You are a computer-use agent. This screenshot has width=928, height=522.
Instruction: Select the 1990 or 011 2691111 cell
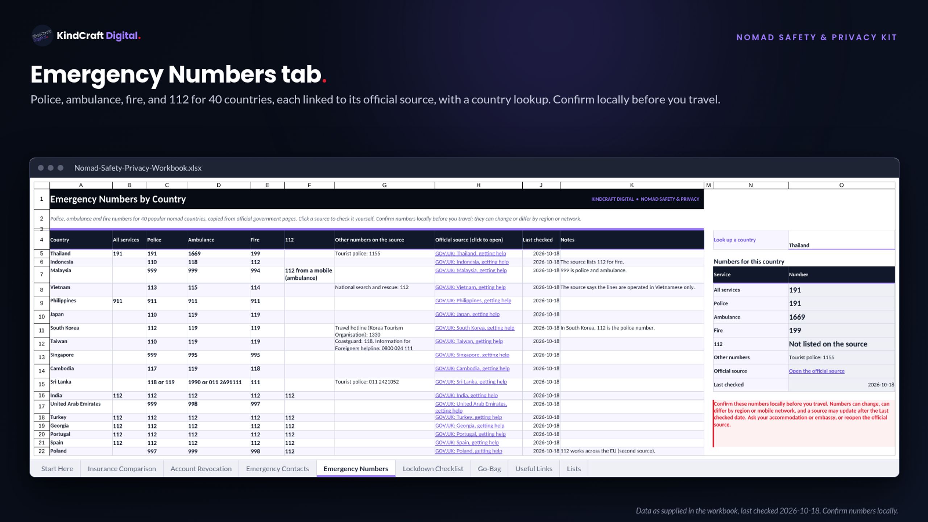[219, 384]
